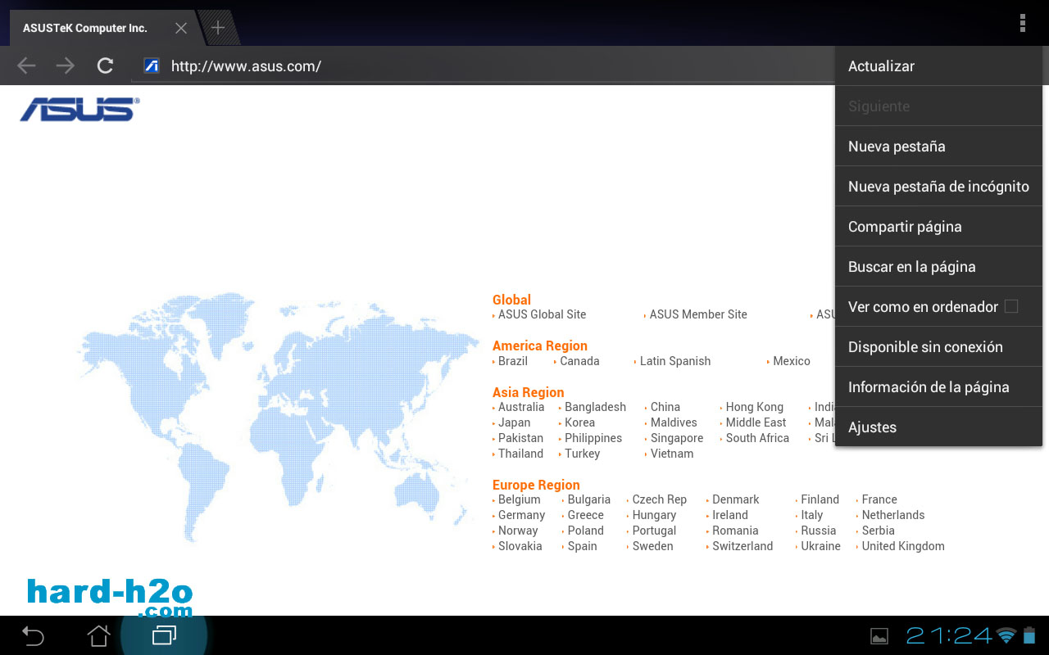
Task: Click the Sweden link
Action: click(x=653, y=546)
